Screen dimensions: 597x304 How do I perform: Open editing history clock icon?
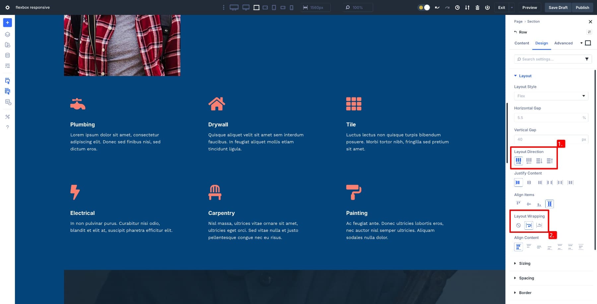[457, 7]
